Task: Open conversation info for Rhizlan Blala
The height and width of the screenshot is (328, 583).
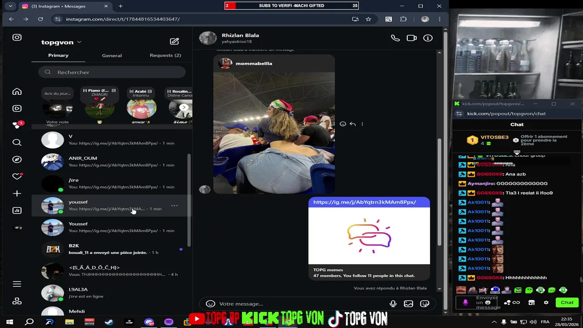Action: pyautogui.click(x=428, y=38)
